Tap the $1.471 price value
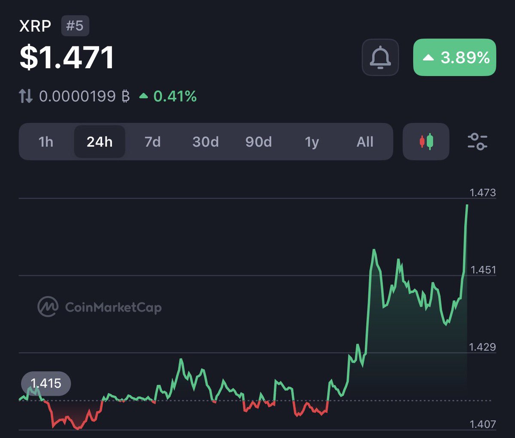Viewport: 515px width, 438px height. point(67,57)
